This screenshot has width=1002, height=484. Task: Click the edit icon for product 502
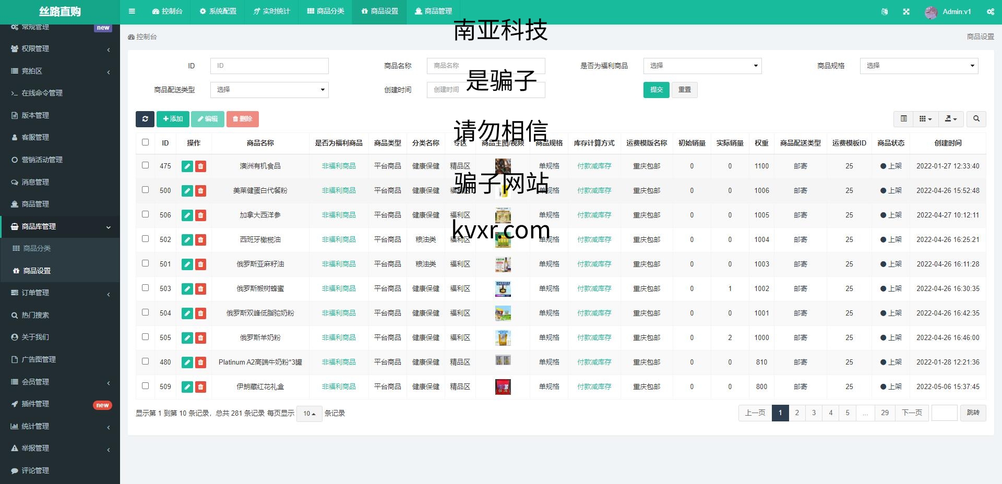187,240
